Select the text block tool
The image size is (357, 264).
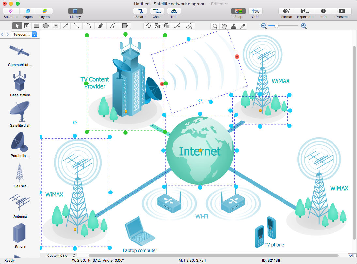56,26
